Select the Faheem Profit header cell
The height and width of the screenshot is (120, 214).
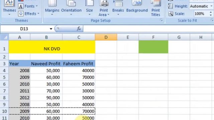pos(79,64)
